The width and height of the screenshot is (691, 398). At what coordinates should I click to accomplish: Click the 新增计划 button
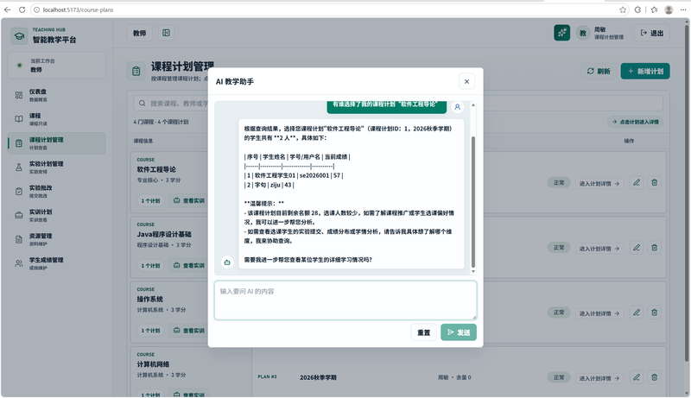645,71
